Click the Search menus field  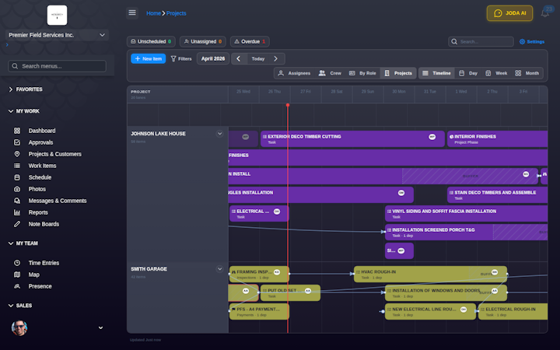coord(57,66)
